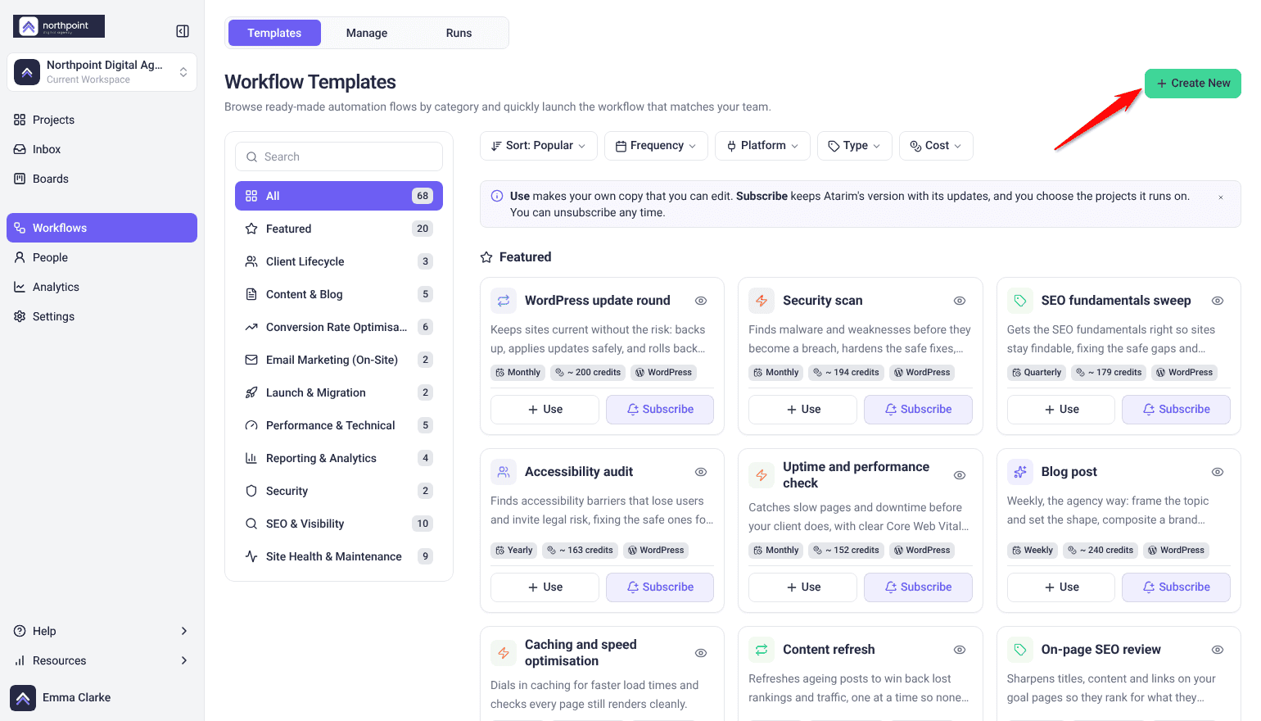Open Platform filter dropdown
The image size is (1261, 721).
tap(762, 146)
